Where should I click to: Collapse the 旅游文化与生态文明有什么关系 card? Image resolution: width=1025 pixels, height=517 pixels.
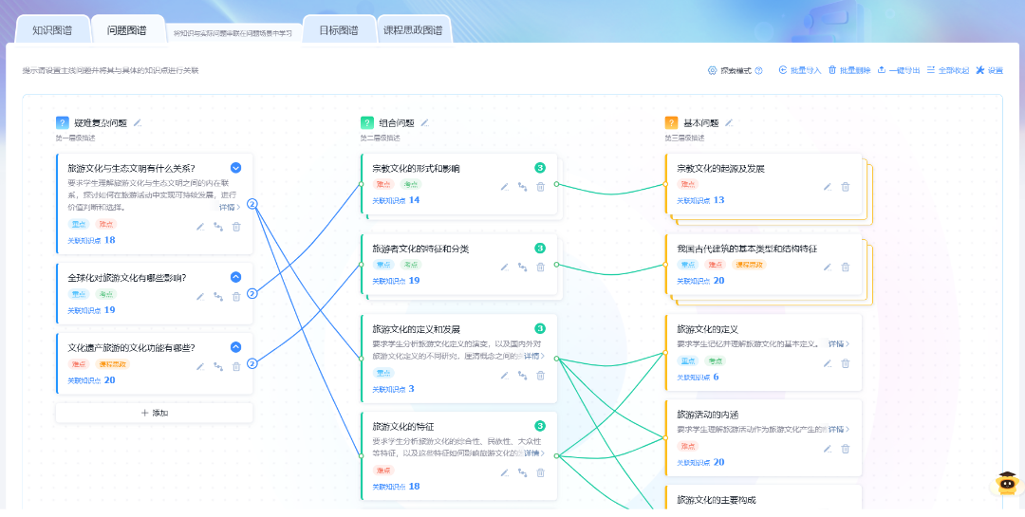(236, 168)
